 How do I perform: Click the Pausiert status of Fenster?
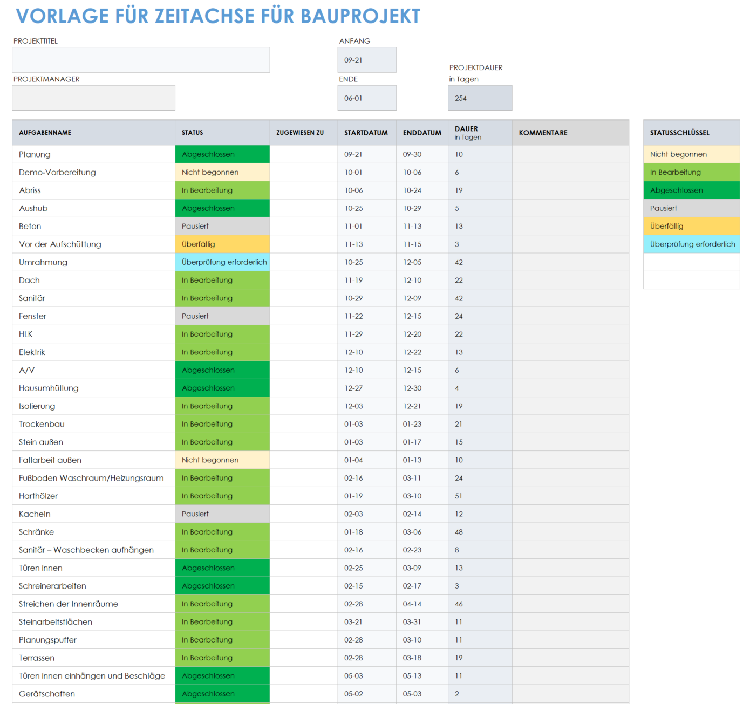click(222, 316)
